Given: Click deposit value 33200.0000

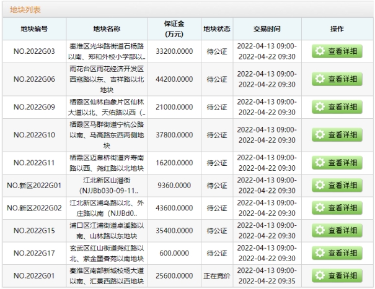Looking at the screenshot, I should (x=174, y=51).
